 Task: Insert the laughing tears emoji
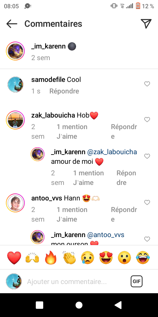(143, 258)
